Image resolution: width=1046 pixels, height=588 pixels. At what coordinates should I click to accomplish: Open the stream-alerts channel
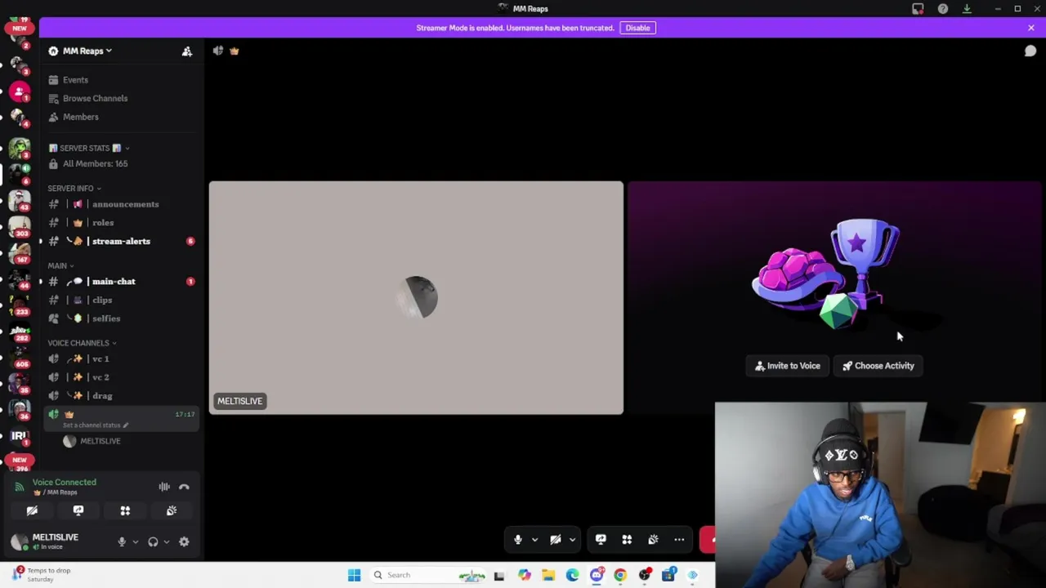121,241
